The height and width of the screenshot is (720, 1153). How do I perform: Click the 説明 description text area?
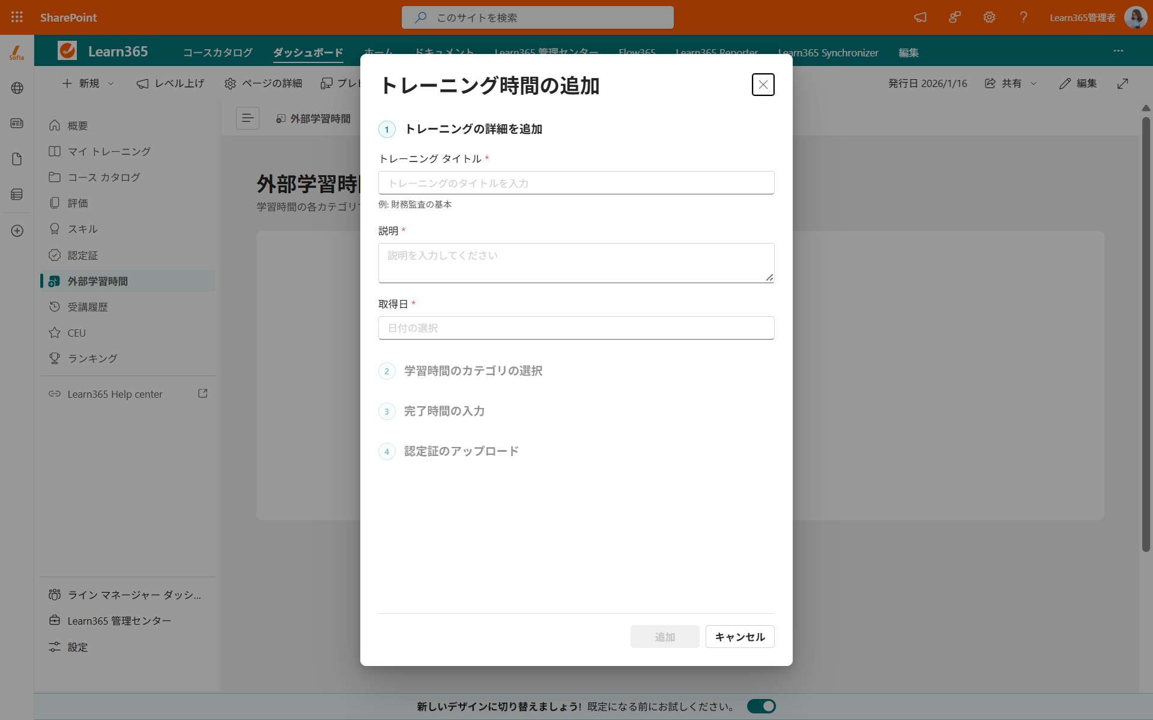(576, 263)
